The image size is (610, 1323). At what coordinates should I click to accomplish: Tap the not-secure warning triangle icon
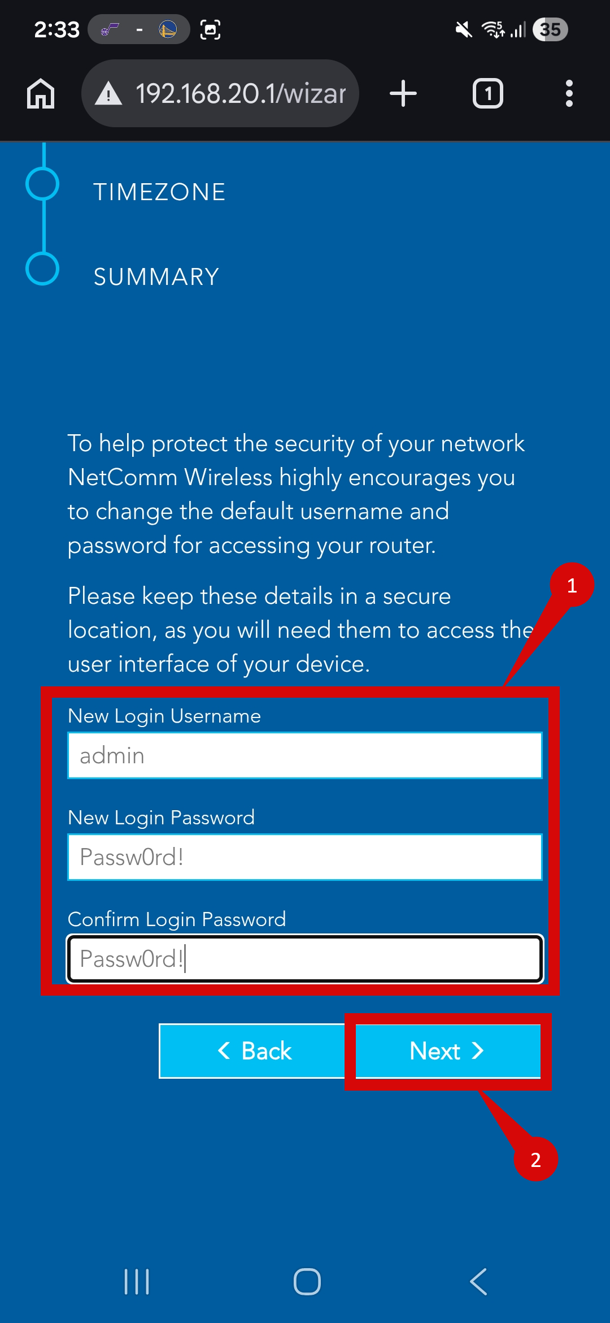[108, 93]
